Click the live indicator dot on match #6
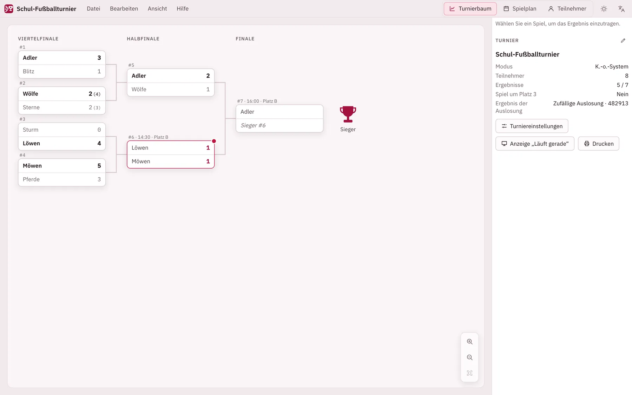Screen dimensions: 632x395 coord(214,141)
